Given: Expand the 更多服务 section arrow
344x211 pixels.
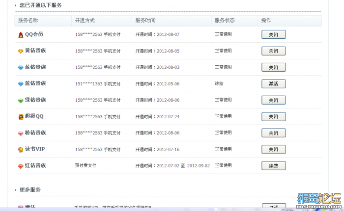Looking at the screenshot, I should point(15,190).
